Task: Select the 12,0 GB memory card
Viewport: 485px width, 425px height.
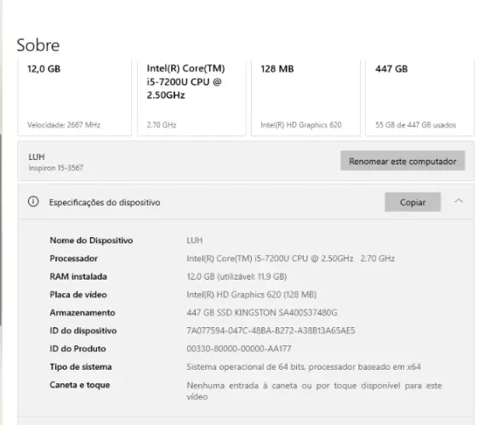Action: point(75,98)
